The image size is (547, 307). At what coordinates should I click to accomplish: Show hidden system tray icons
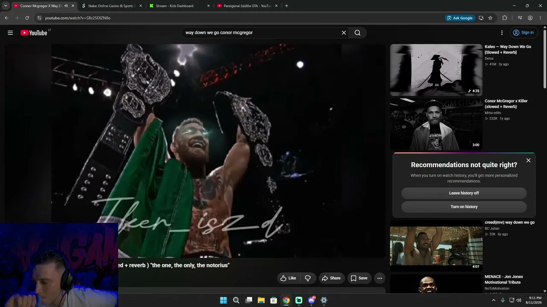[494, 300]
